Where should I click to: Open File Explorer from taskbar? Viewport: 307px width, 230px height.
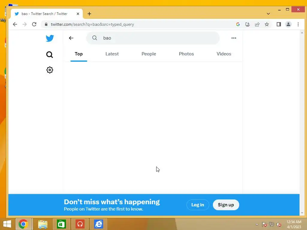pyautogui.click(x=43, y=224)
